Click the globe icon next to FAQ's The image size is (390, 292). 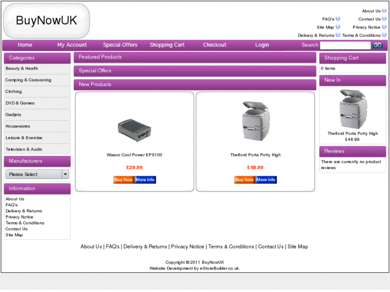point(338,19)
